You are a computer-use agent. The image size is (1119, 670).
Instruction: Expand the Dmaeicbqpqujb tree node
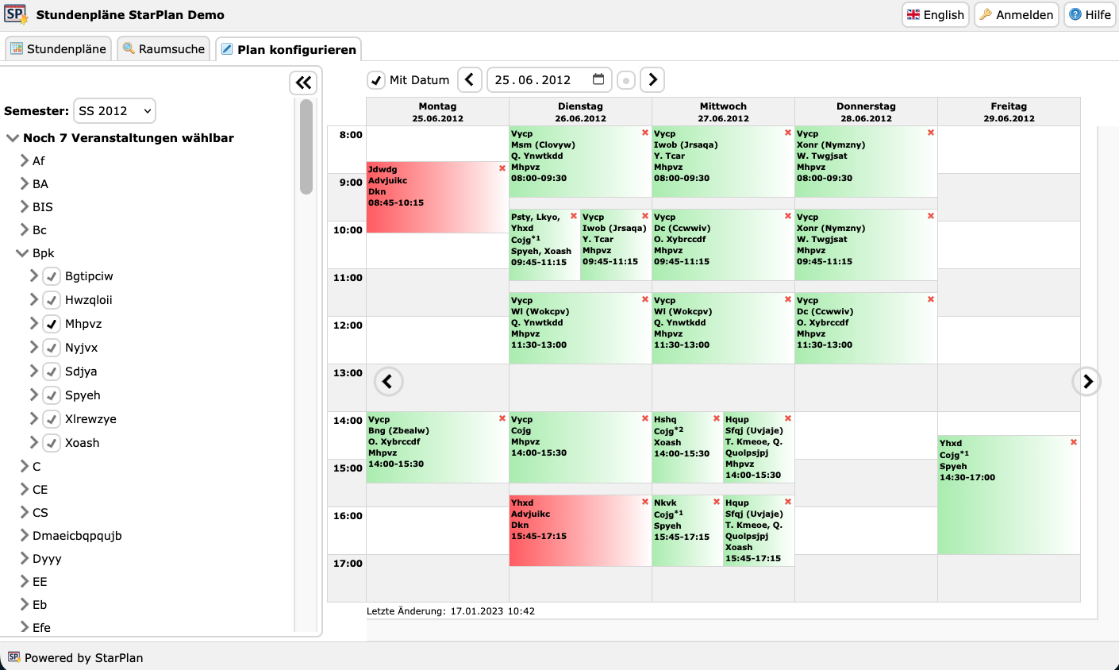tap(24, 535)
